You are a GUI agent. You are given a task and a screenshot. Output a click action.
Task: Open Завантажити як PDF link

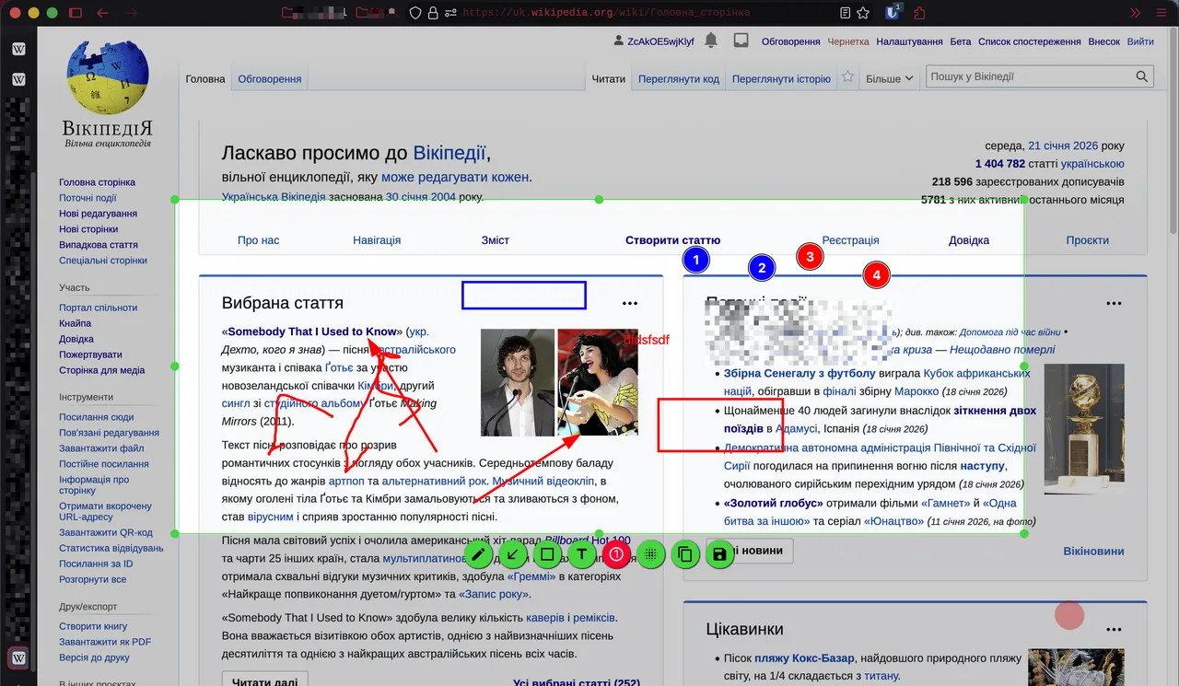coord(105,642)
